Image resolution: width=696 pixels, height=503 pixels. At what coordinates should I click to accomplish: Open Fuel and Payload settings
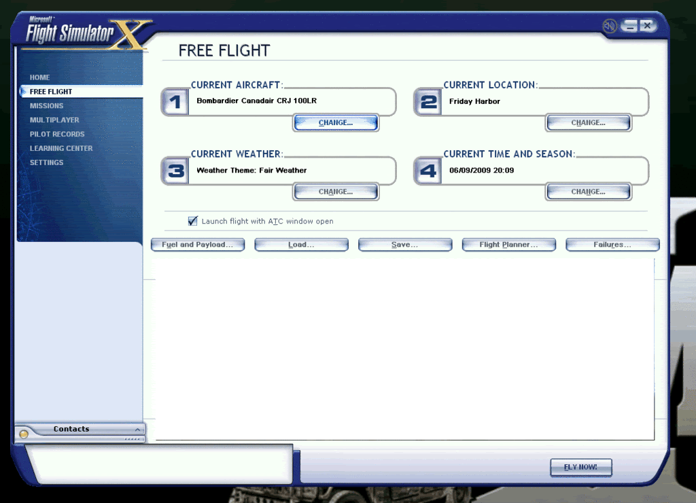point(198,245)
